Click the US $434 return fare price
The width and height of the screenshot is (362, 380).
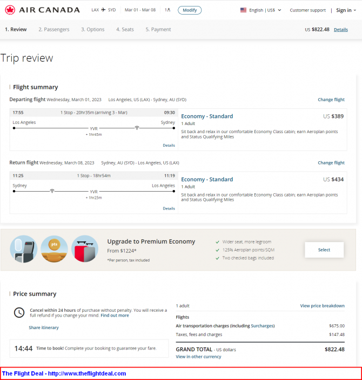tap(333, 179)
